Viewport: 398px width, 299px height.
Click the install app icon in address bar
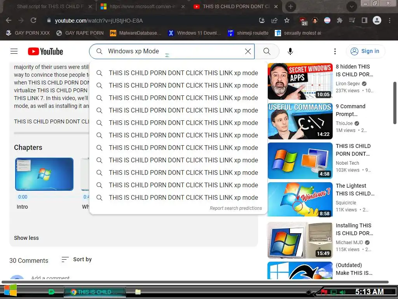coord(262,20)
